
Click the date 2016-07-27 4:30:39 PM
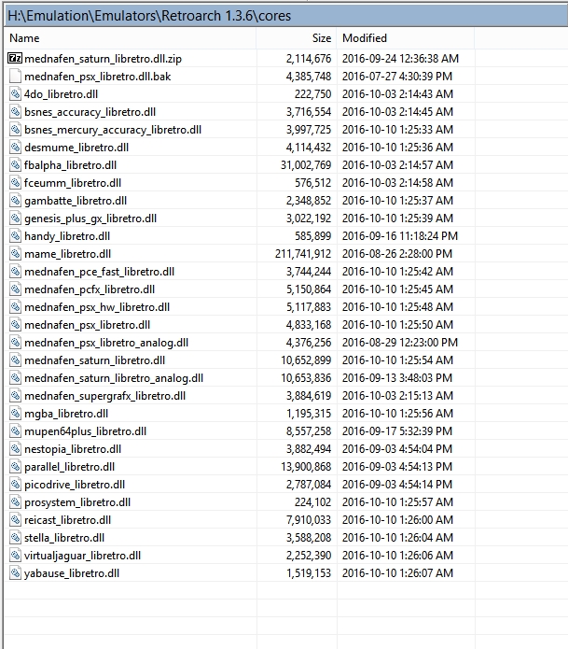pyautogui.click(x=397, y=77)
